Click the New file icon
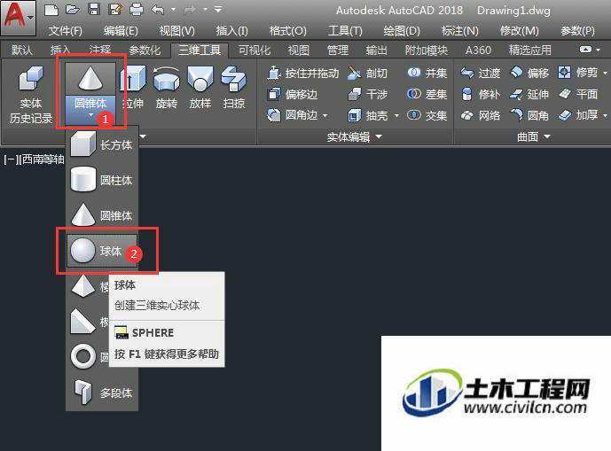Viewport: 611px width, 451px height. point(51,10)
